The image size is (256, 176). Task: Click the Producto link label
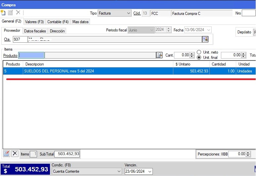[10, 56]
